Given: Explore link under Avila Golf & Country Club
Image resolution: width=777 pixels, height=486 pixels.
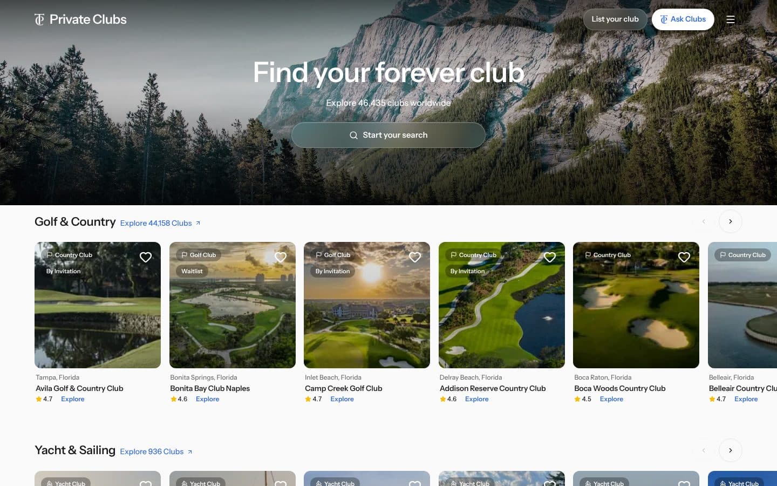Looking at the screenshot, I should (73, 399).
